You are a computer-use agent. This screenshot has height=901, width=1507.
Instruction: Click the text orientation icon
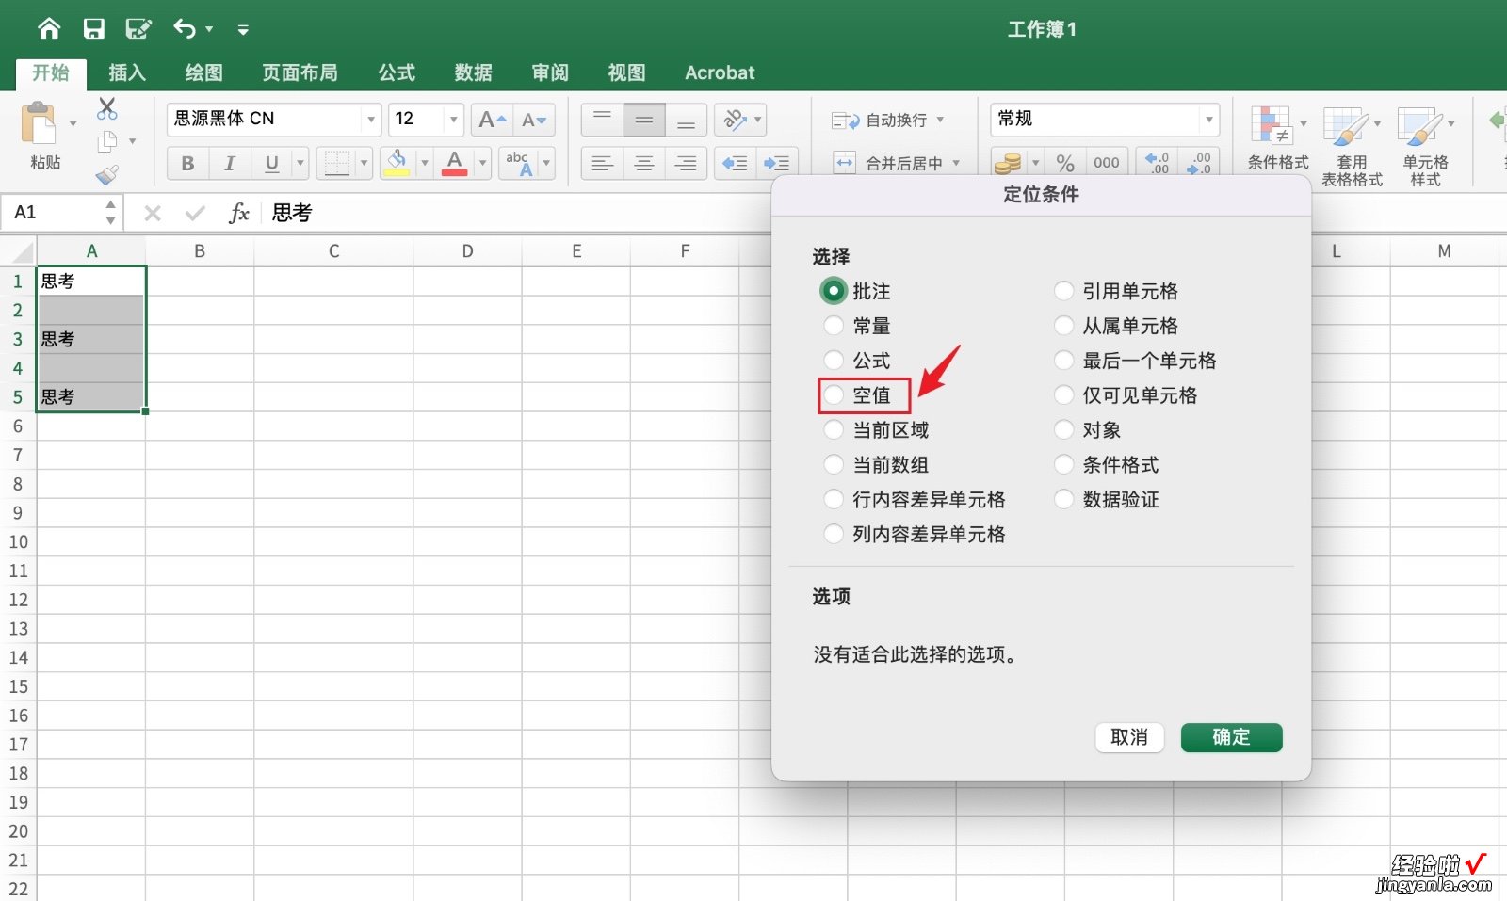(x=735, y=120)
